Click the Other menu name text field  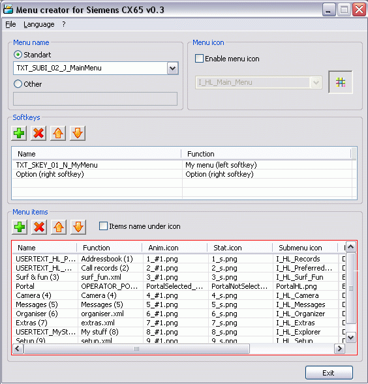pyautogui.click(x=95, y=98)
